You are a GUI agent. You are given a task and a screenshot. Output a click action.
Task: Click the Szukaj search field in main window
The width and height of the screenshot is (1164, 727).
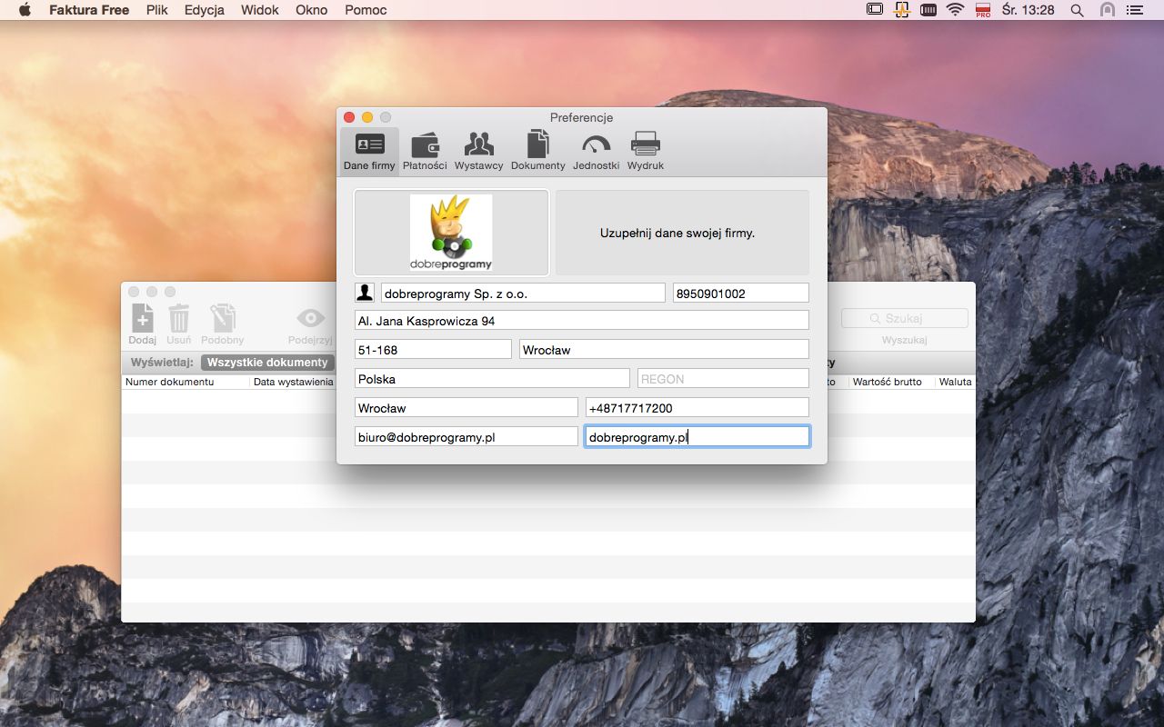click(904, 318)
